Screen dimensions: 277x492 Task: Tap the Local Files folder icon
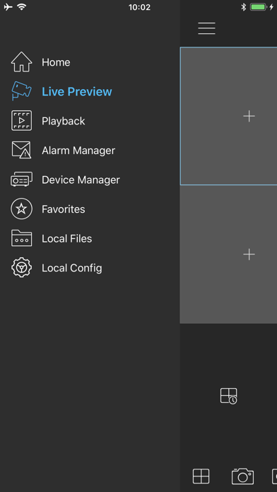click(x=22, y=238)
